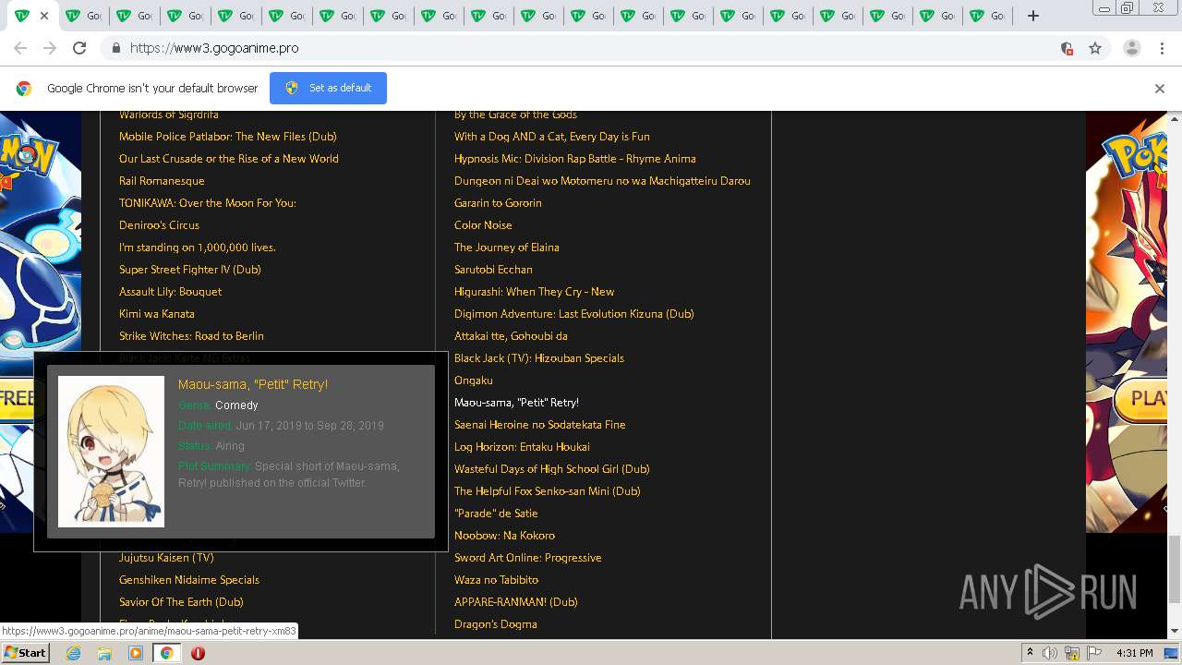Show hidden system tray icons
The image size is (1182, 665).
coord(1030,653)
